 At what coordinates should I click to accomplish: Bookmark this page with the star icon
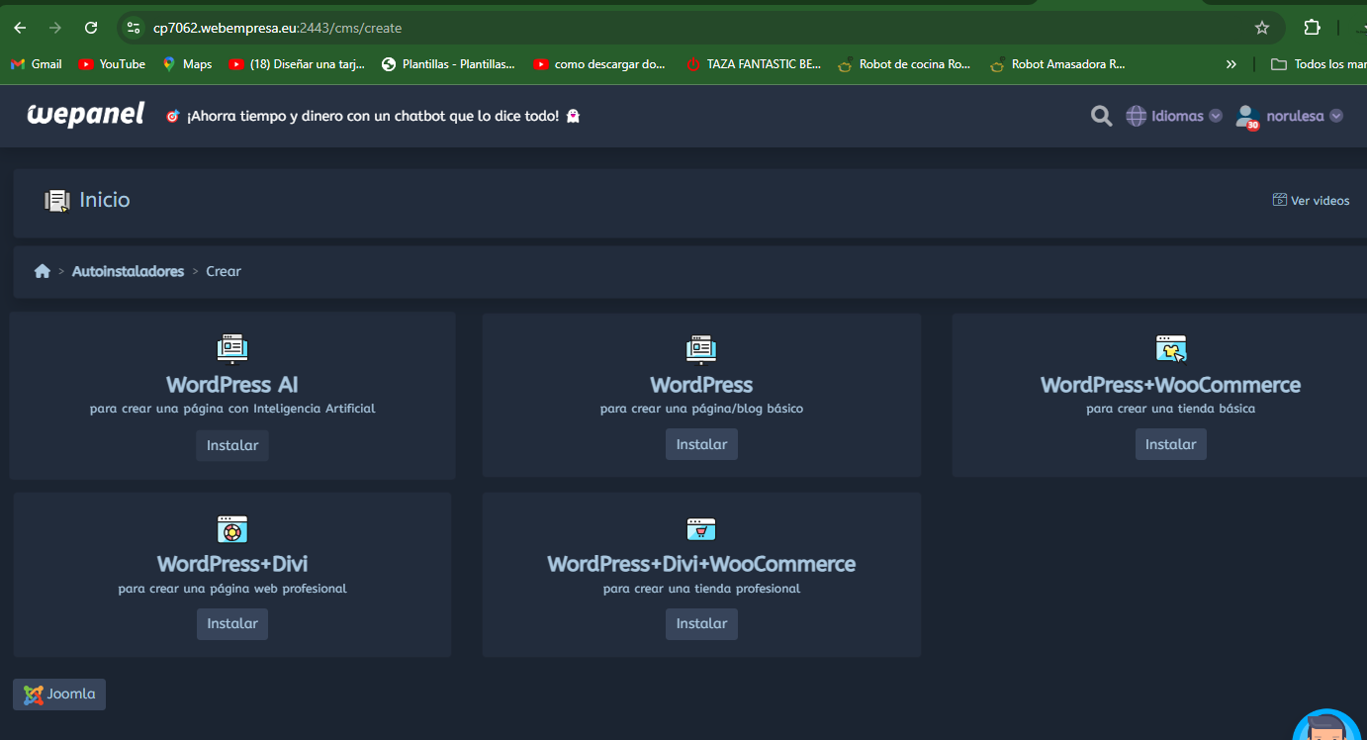tap(1262, 28)
